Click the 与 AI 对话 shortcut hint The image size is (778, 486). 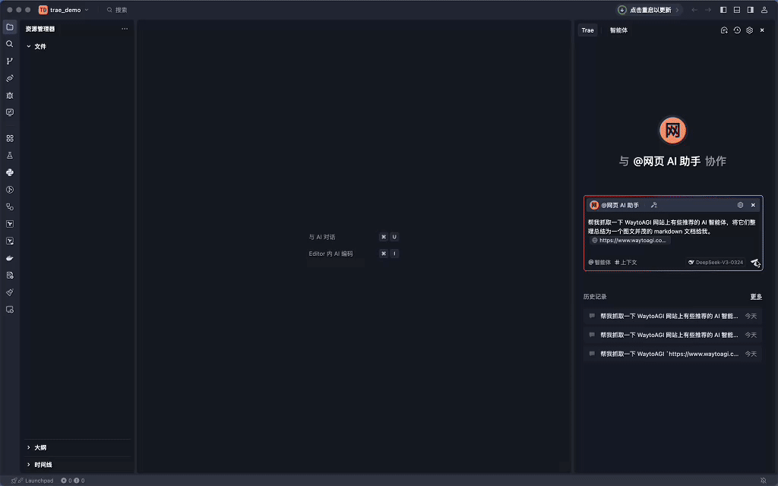353,237
